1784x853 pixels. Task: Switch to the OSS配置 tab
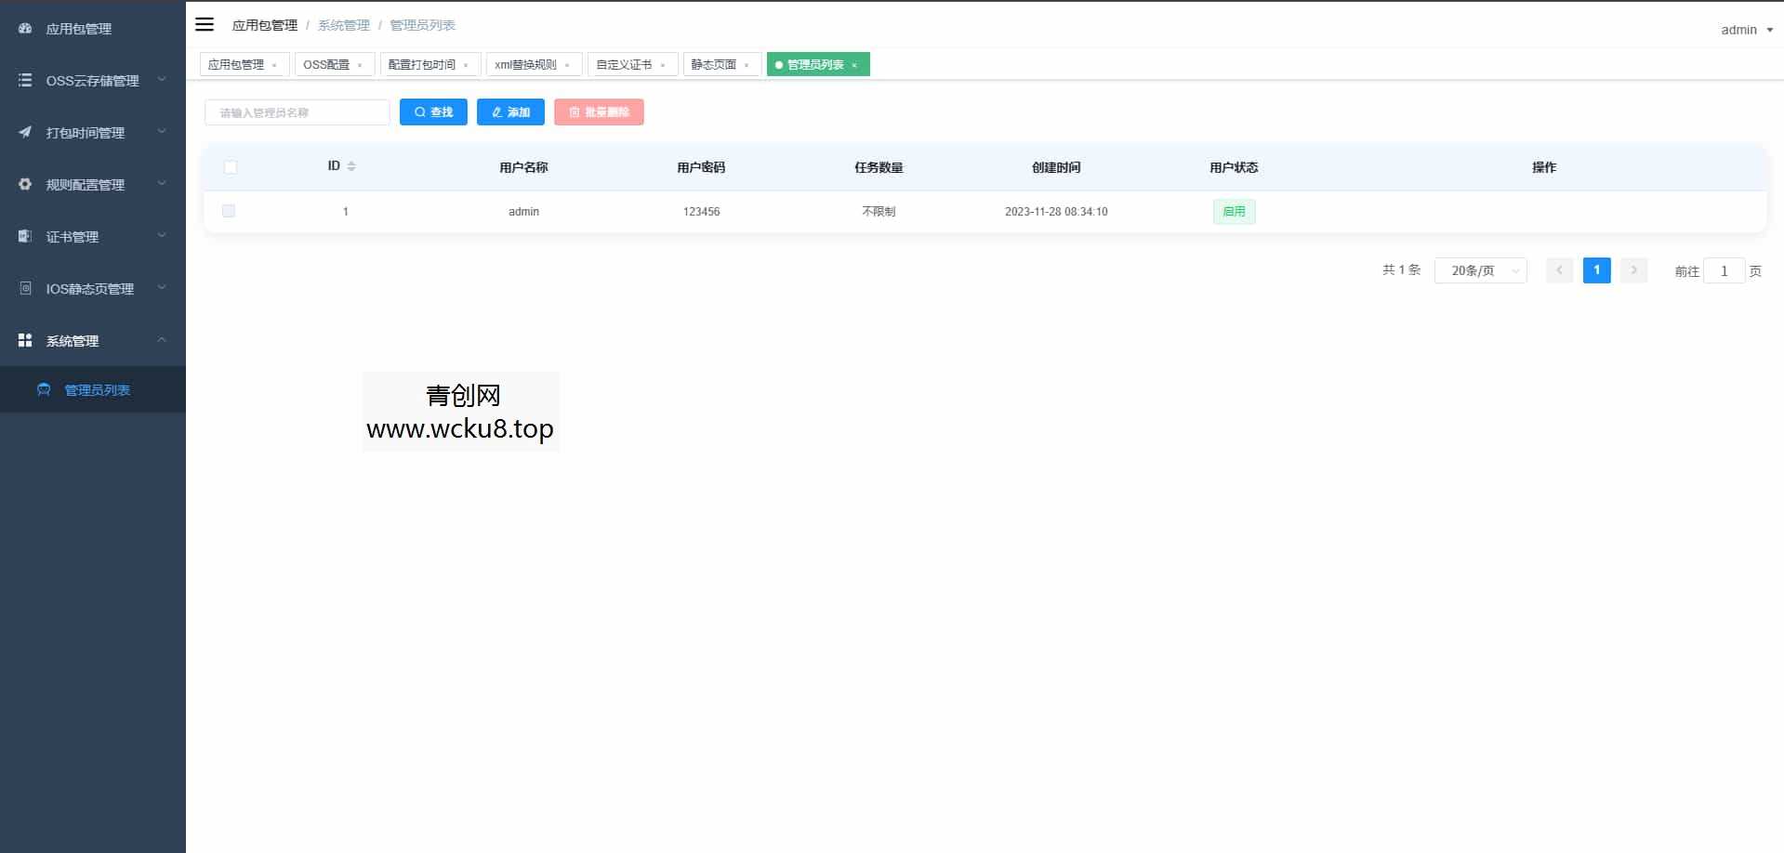(327, 64)
